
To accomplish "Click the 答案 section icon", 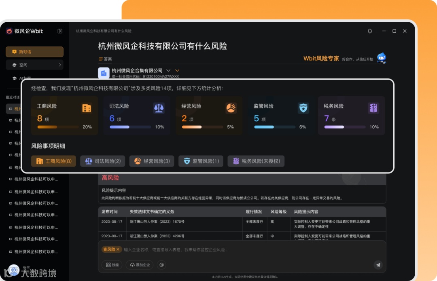I will point(101,59).
